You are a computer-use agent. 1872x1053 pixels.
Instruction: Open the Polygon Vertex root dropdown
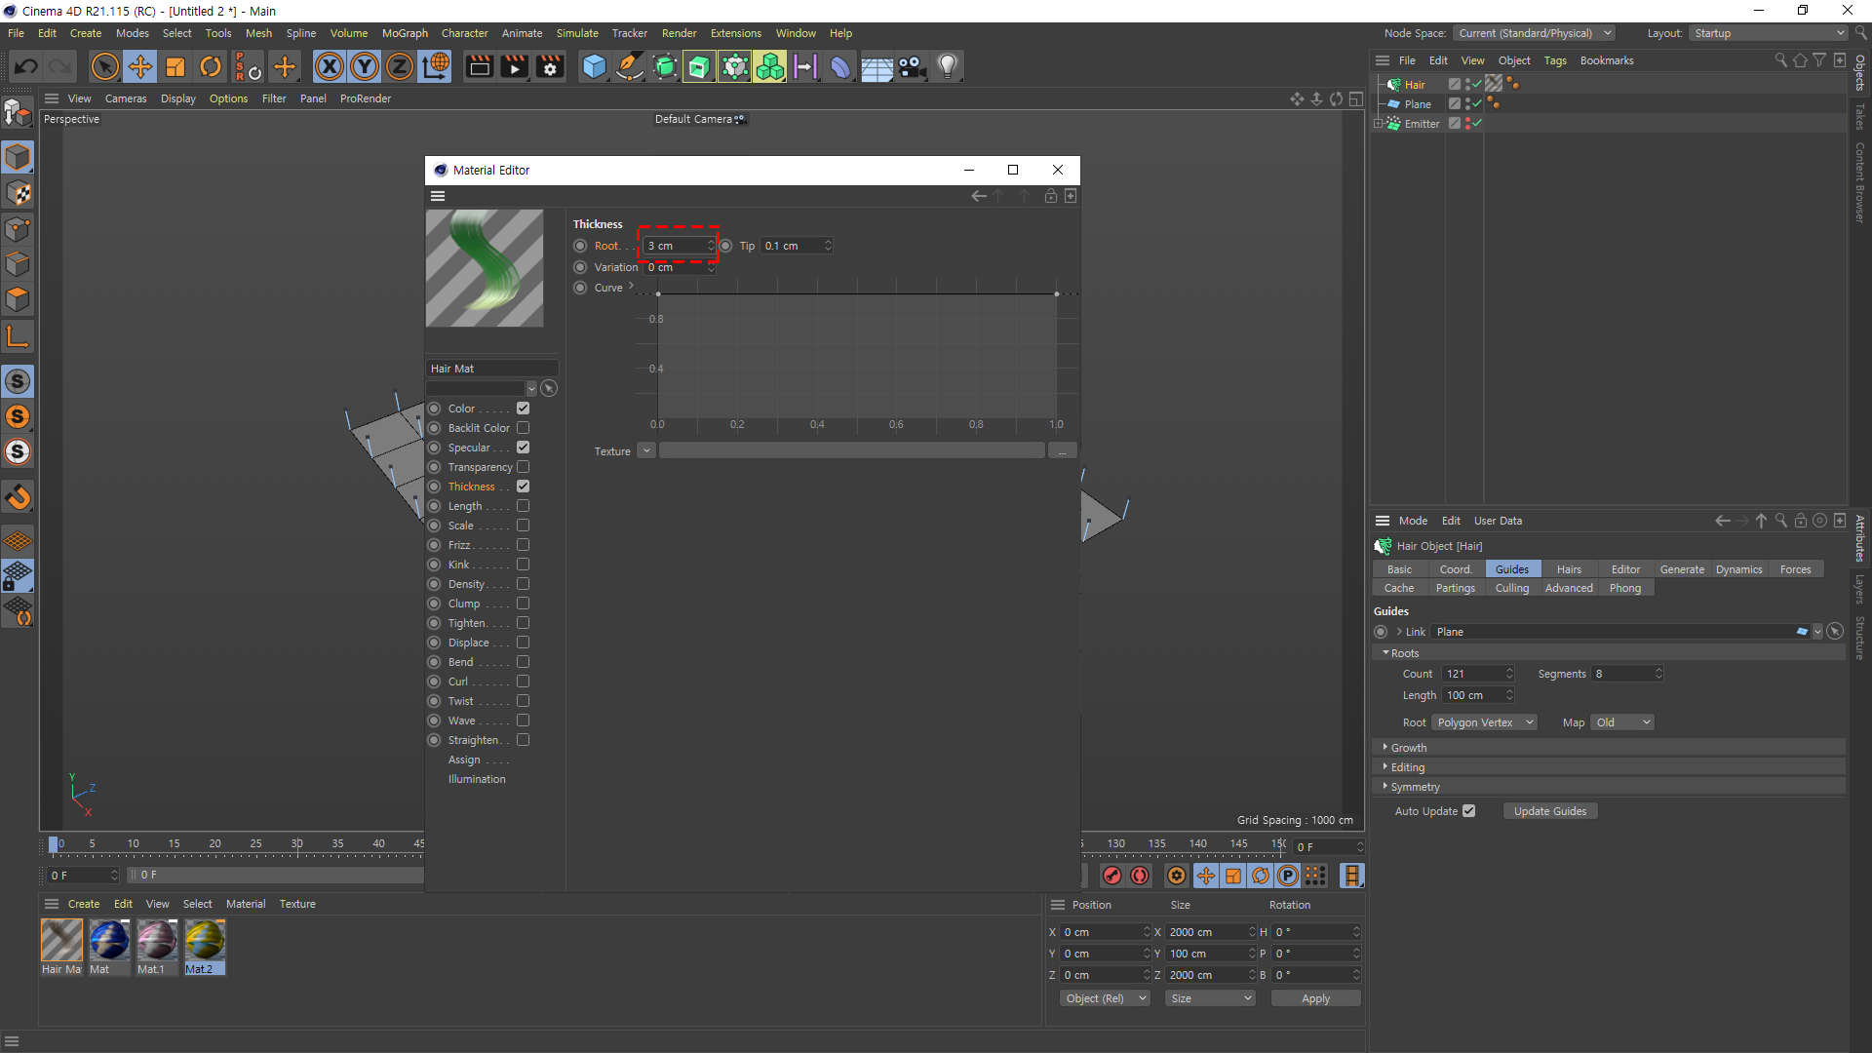point(1484,722)
